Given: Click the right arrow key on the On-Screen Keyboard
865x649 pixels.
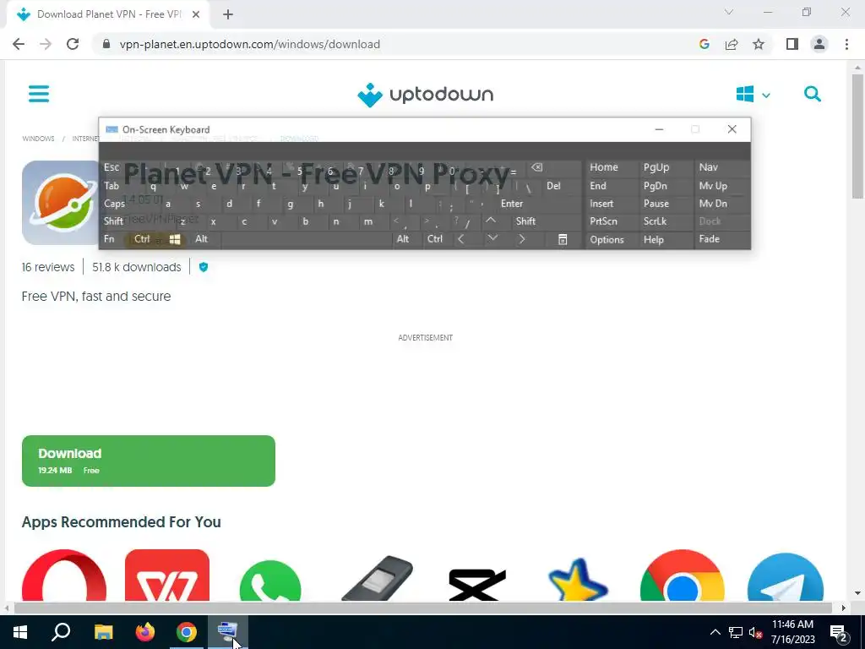Looking at the screenshot, I should 522,239.
